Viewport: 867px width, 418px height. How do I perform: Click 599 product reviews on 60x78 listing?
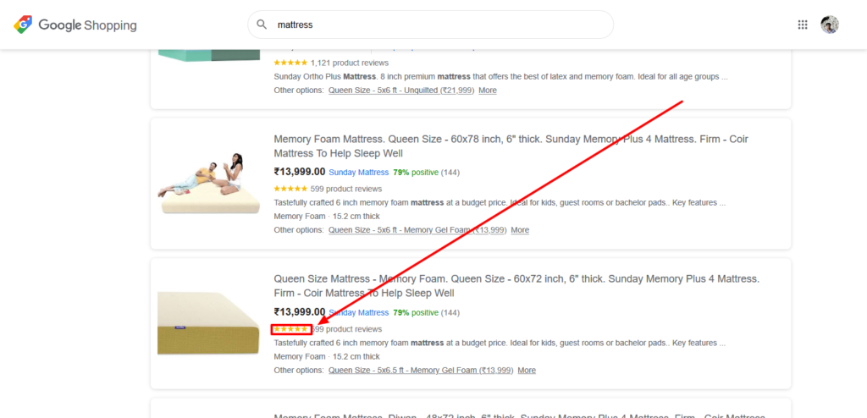click(346, 189)
